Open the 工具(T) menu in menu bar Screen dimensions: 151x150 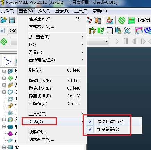pos(81,11)
